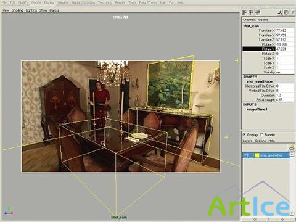Open the Edit menu
Screen dimensions: 296x222
(12, 2)
